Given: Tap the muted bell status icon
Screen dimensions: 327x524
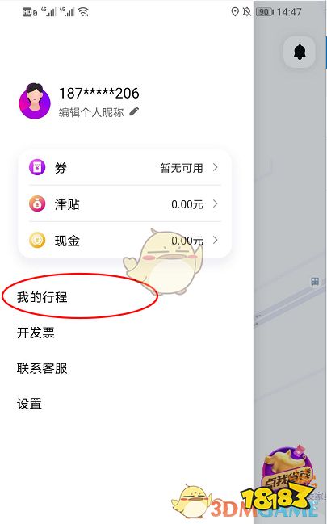Looking at the screenshot, I should click(247, 12).
